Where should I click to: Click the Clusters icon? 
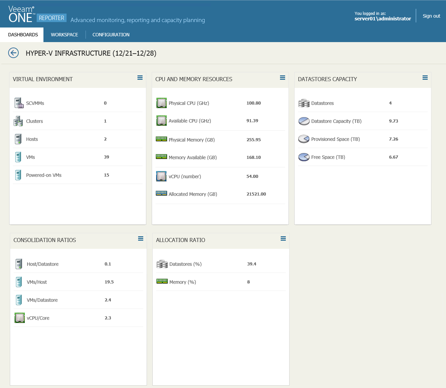(18, 121)
